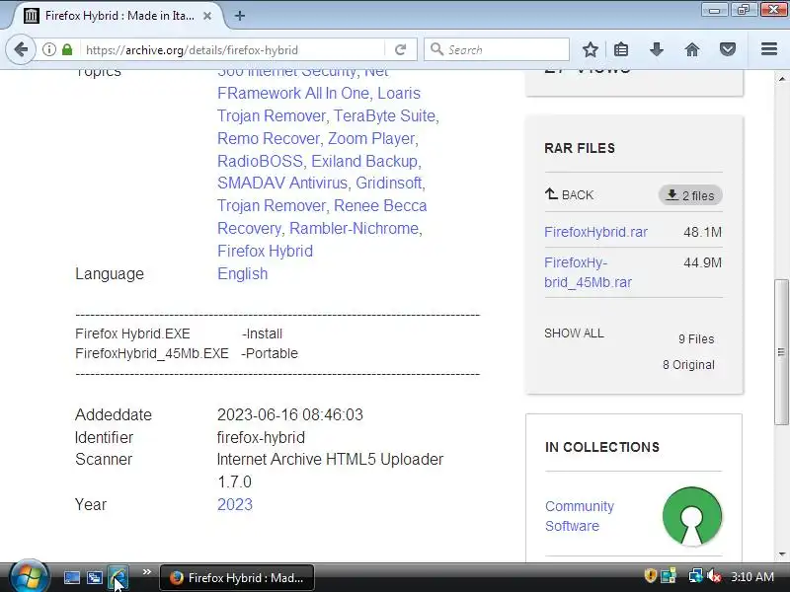Click identifier value firefox-hybrid
Image resolution: width=790 pixels, height=592 pixels.
[x=261, y=437]
